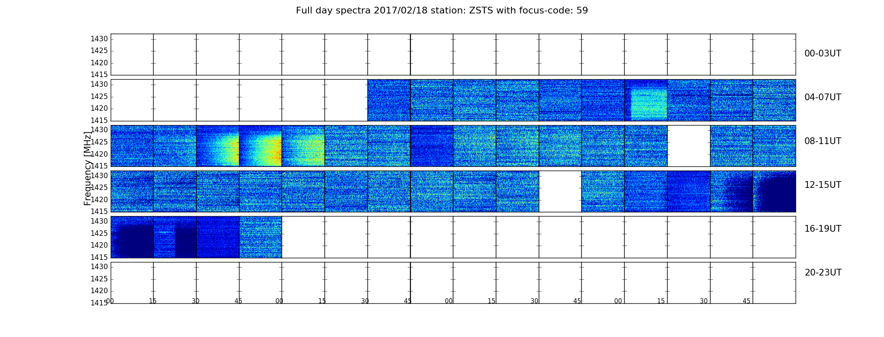The width and height of the screenshot is (884, 337).
Task: Select the '08-11UT' row label
Action: [823, 141]
